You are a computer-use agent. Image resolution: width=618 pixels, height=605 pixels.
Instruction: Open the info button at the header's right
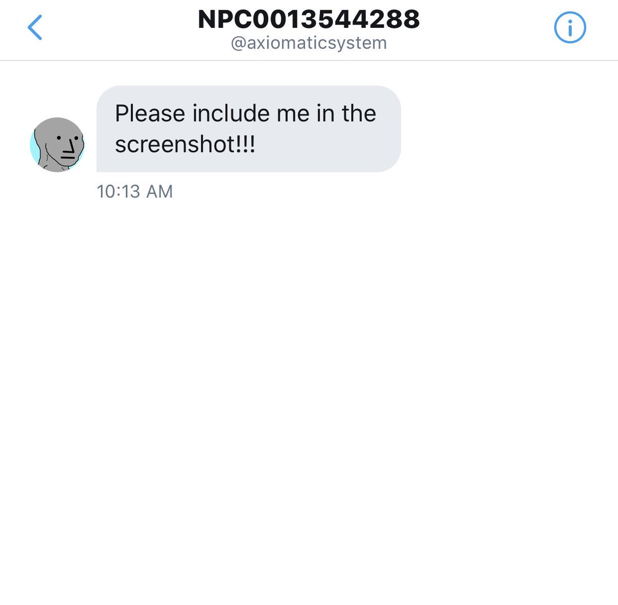click(x=570, y=28)
